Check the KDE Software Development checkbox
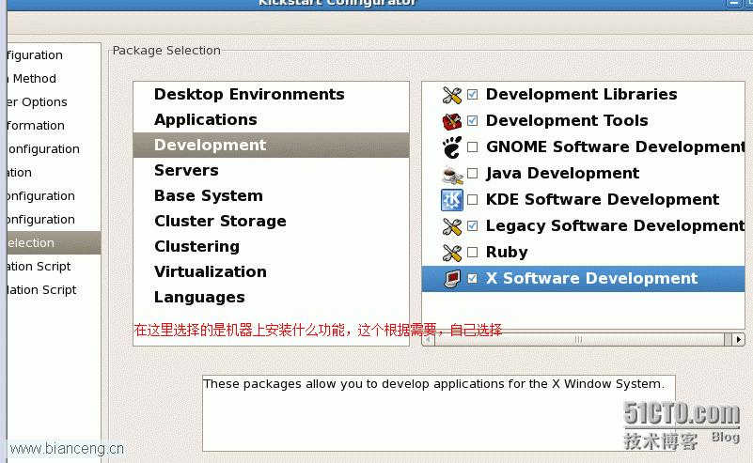Viewport: 753px width, 463px height. click(473, 200)
